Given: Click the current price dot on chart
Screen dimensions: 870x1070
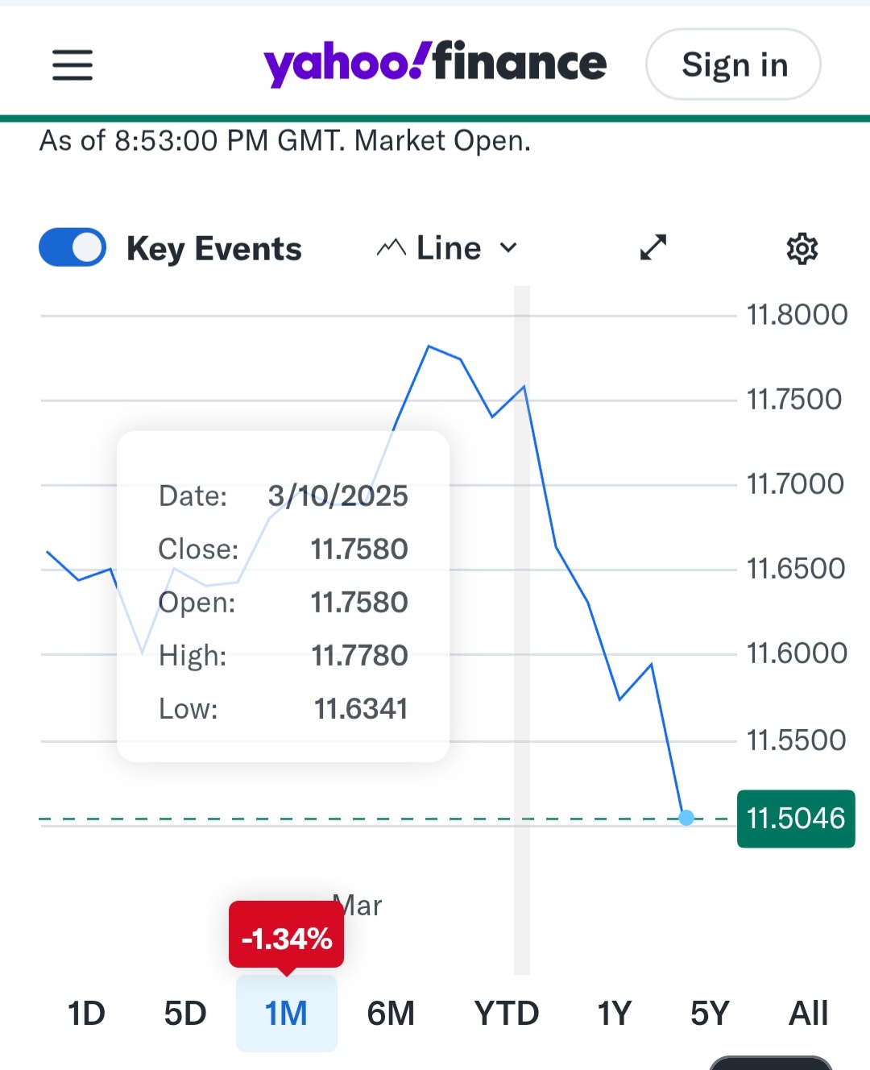Looking at the screenshot, I should 686,818.
